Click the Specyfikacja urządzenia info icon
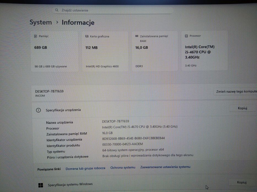The image size is (257, 192). pyautogui.click(x=38, y=110)
